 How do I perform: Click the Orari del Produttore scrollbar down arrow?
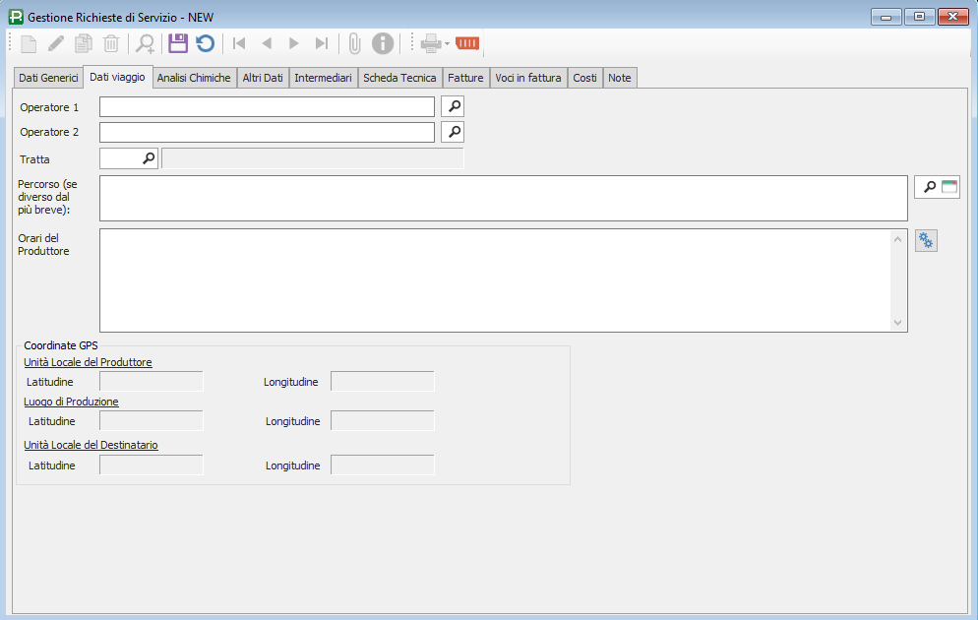point(897,323)
